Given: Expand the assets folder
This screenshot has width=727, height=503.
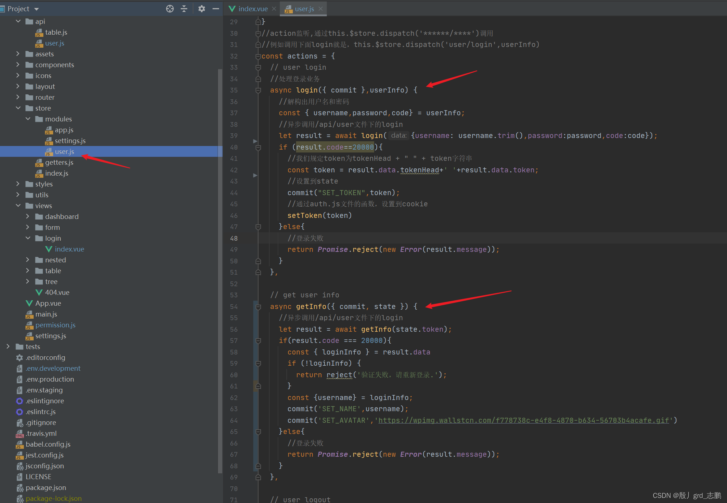Looking at the screenshot, I should 18,54.
